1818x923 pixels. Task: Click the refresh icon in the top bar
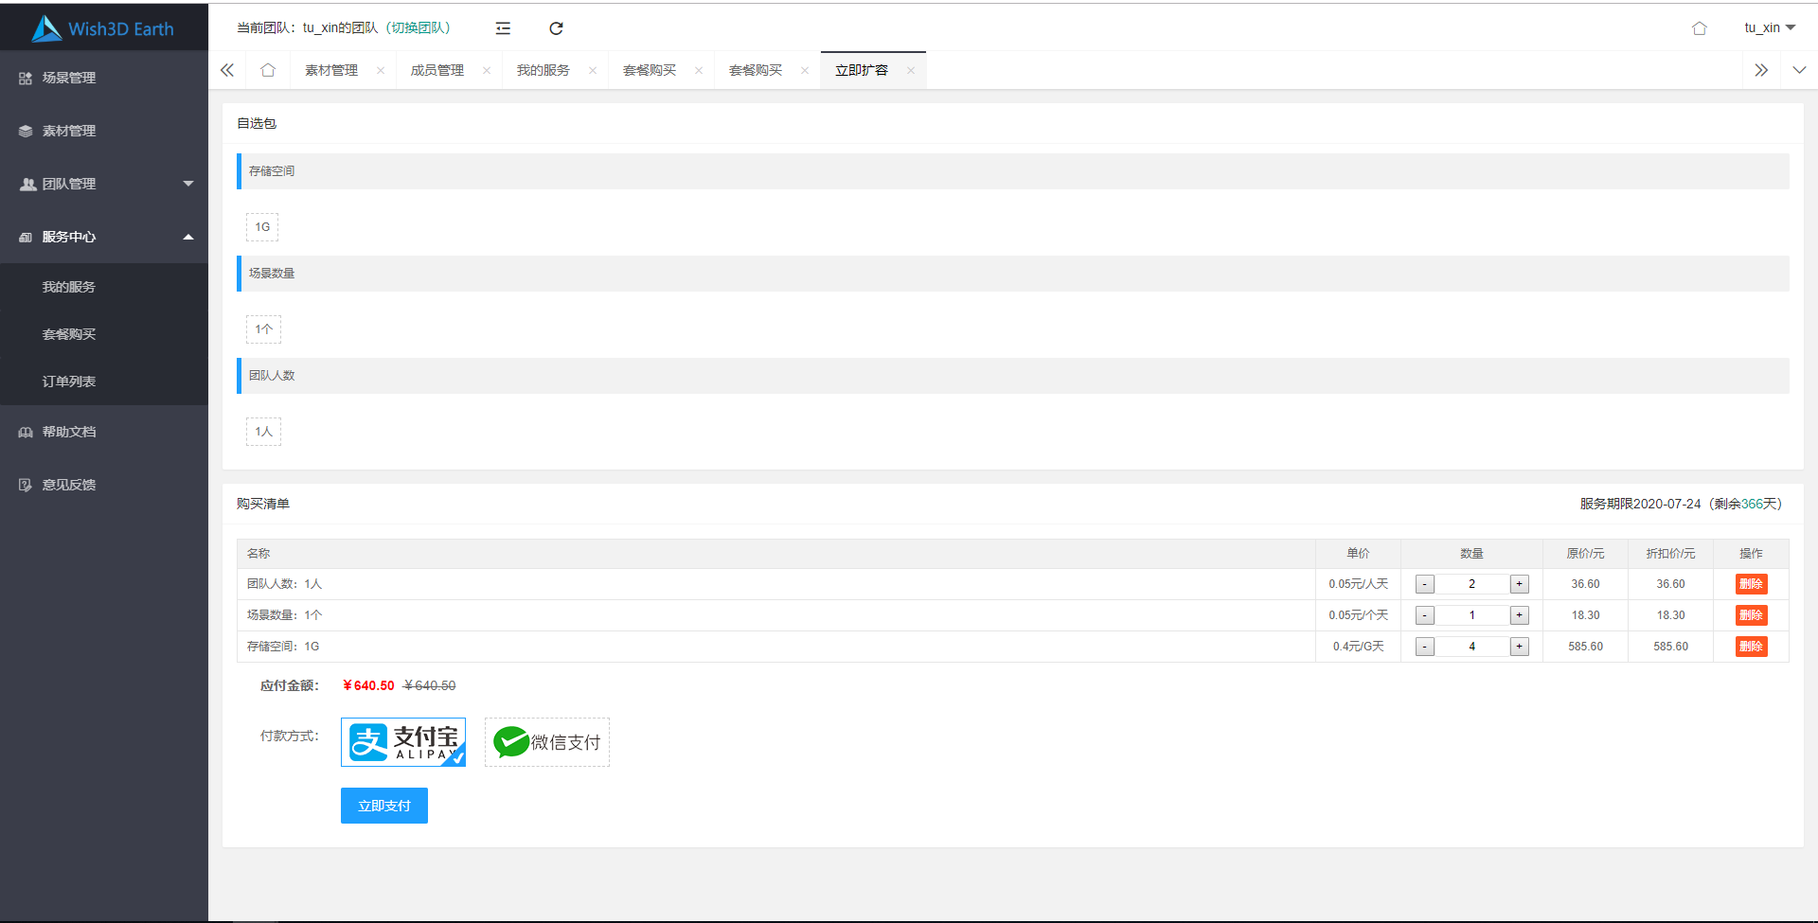click(x=556, y=28)
